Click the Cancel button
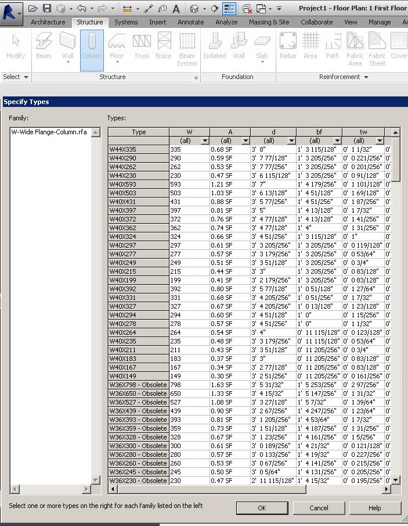408x526 pixels. click(x=319, y=507)
